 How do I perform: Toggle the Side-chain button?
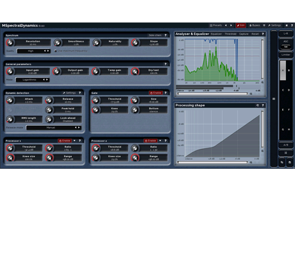coord(155,35)
